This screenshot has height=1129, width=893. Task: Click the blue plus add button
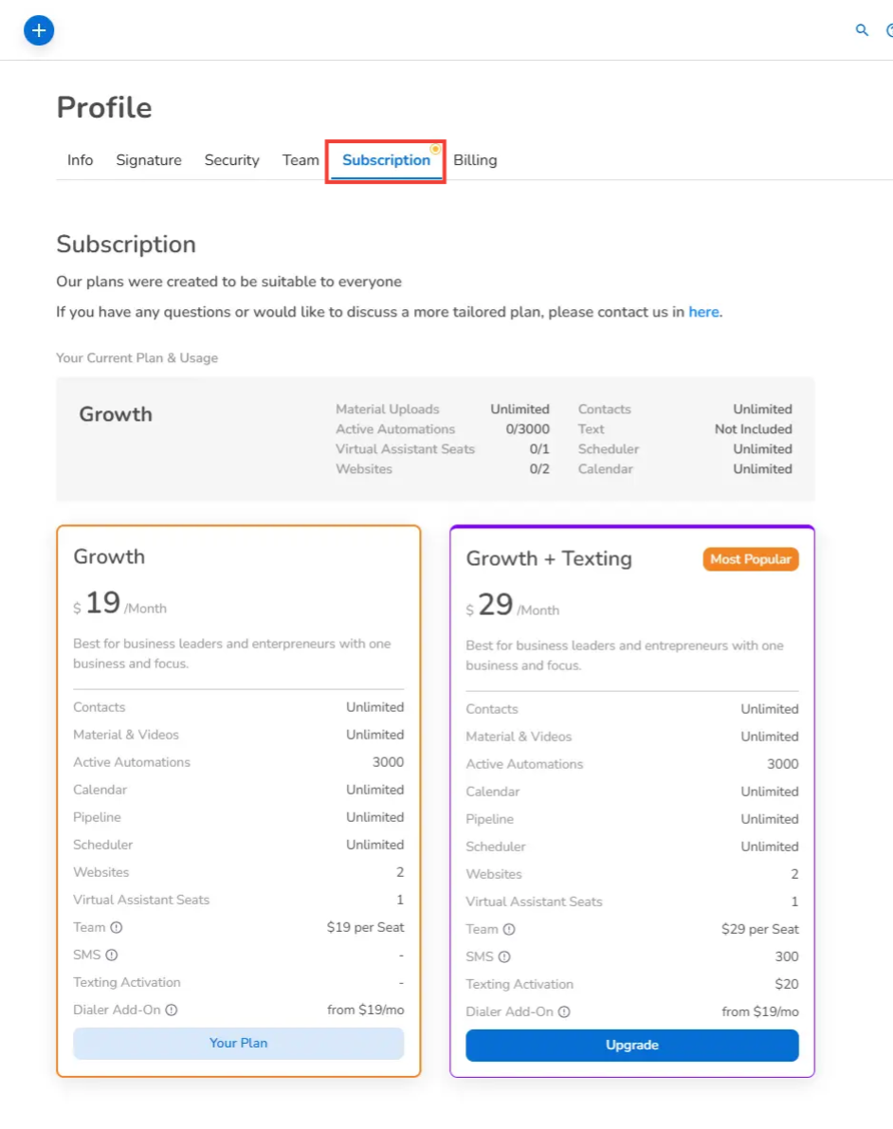pos(39,30)
